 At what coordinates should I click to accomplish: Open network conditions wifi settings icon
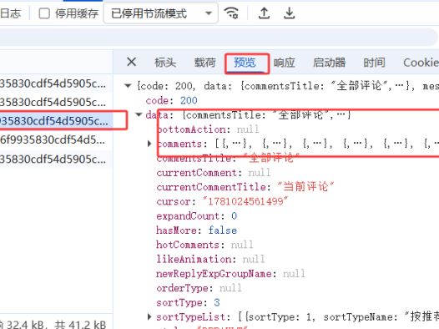(x=231, y=13)
